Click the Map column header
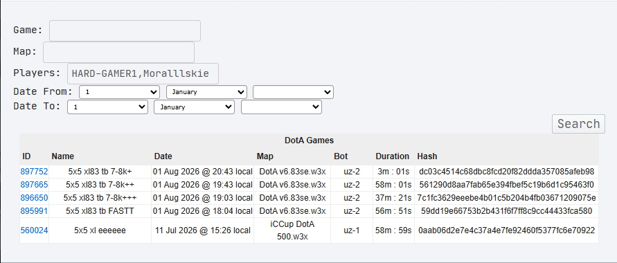This screenshot has width=617, height=263. pos(265,156)
